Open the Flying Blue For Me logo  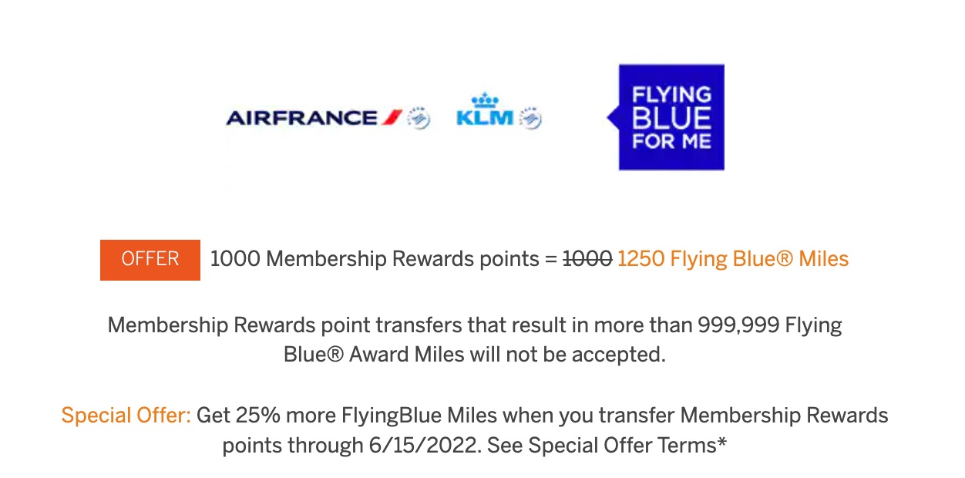671,116
